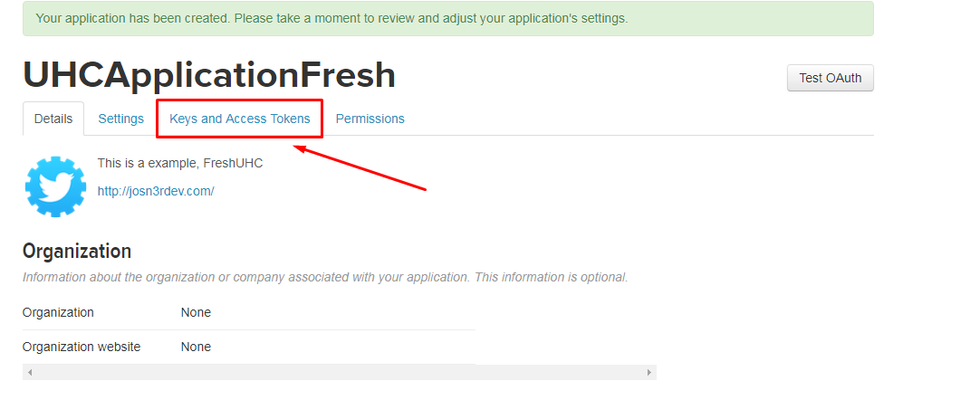Select the Permissions tab
Viewport: 970px width, 400px height.
point(370,119)
